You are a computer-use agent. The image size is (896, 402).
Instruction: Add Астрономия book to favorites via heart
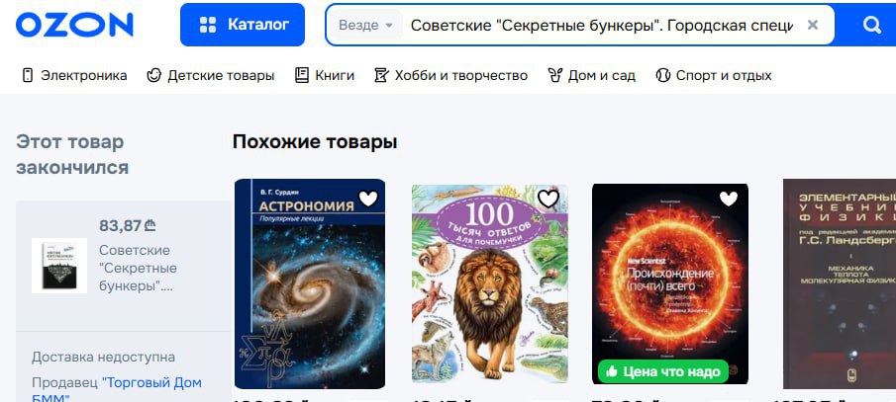click(368, 199)
